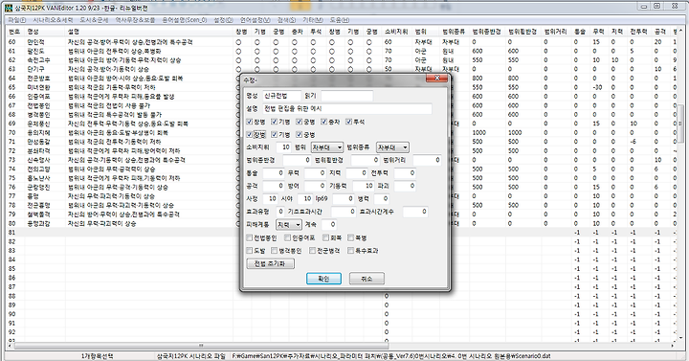Click the 범위종반경 input field

[x=297, y=161]
